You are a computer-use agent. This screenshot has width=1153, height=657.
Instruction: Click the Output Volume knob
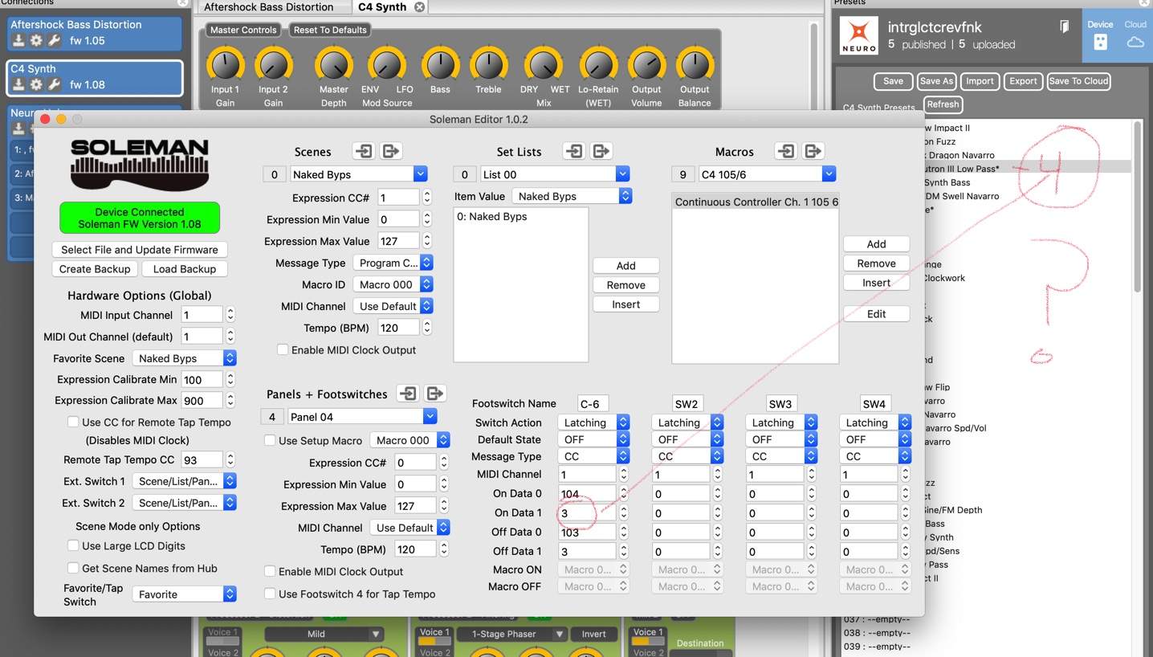pos(646,64)
